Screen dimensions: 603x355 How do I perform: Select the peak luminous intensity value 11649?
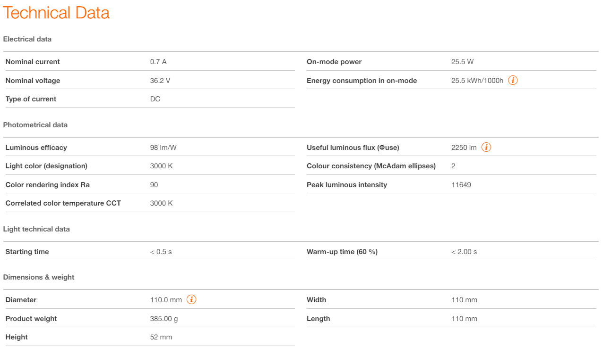tap(461, 185)
